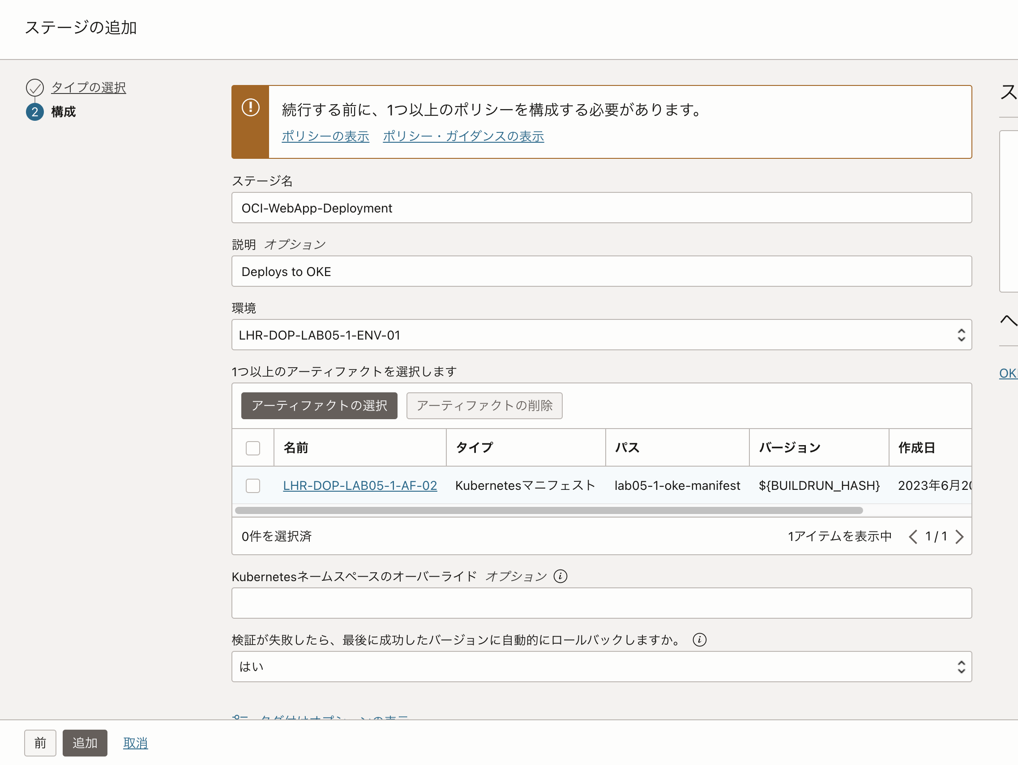Click info icon beside the rollback question
The width and height of the screenshot is (1018, 765).
[699, 639]
